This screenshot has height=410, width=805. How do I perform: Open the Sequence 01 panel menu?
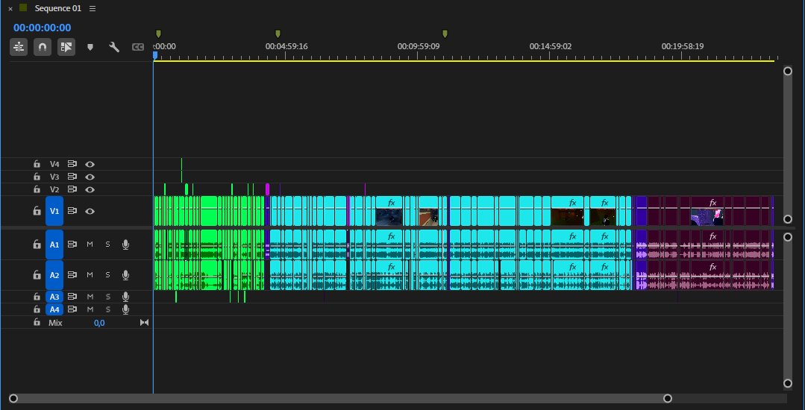pos(93,9)
